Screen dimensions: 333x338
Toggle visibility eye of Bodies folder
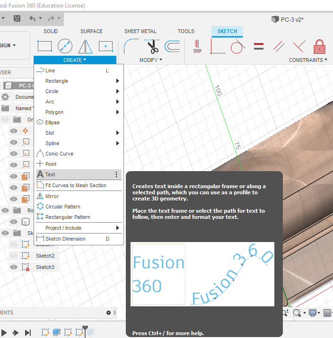click(x=5, y=210)
